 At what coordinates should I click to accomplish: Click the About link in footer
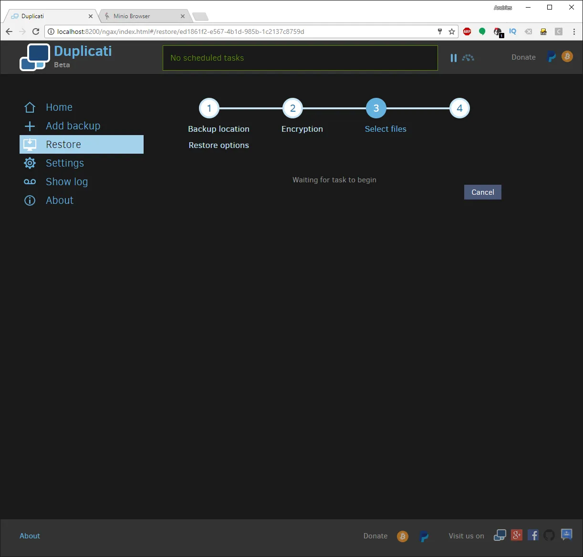tap(30, 536)
